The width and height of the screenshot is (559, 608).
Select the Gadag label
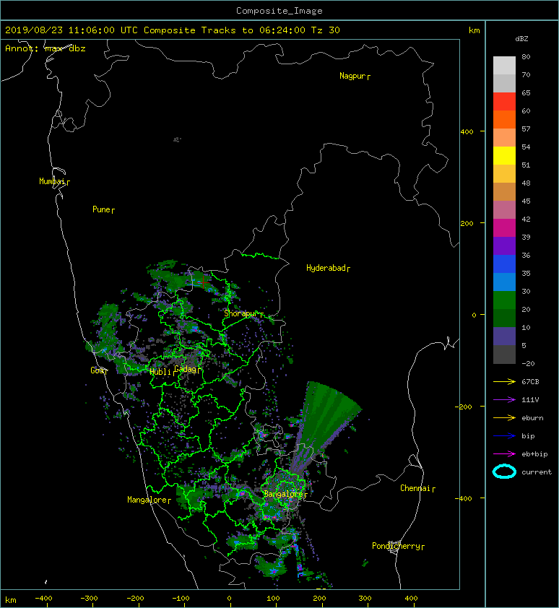(186, 369)
